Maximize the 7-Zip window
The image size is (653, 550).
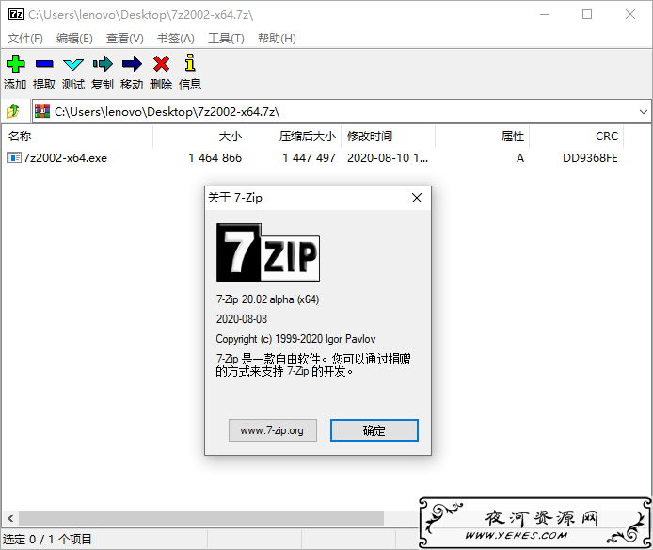coord(587,14)
